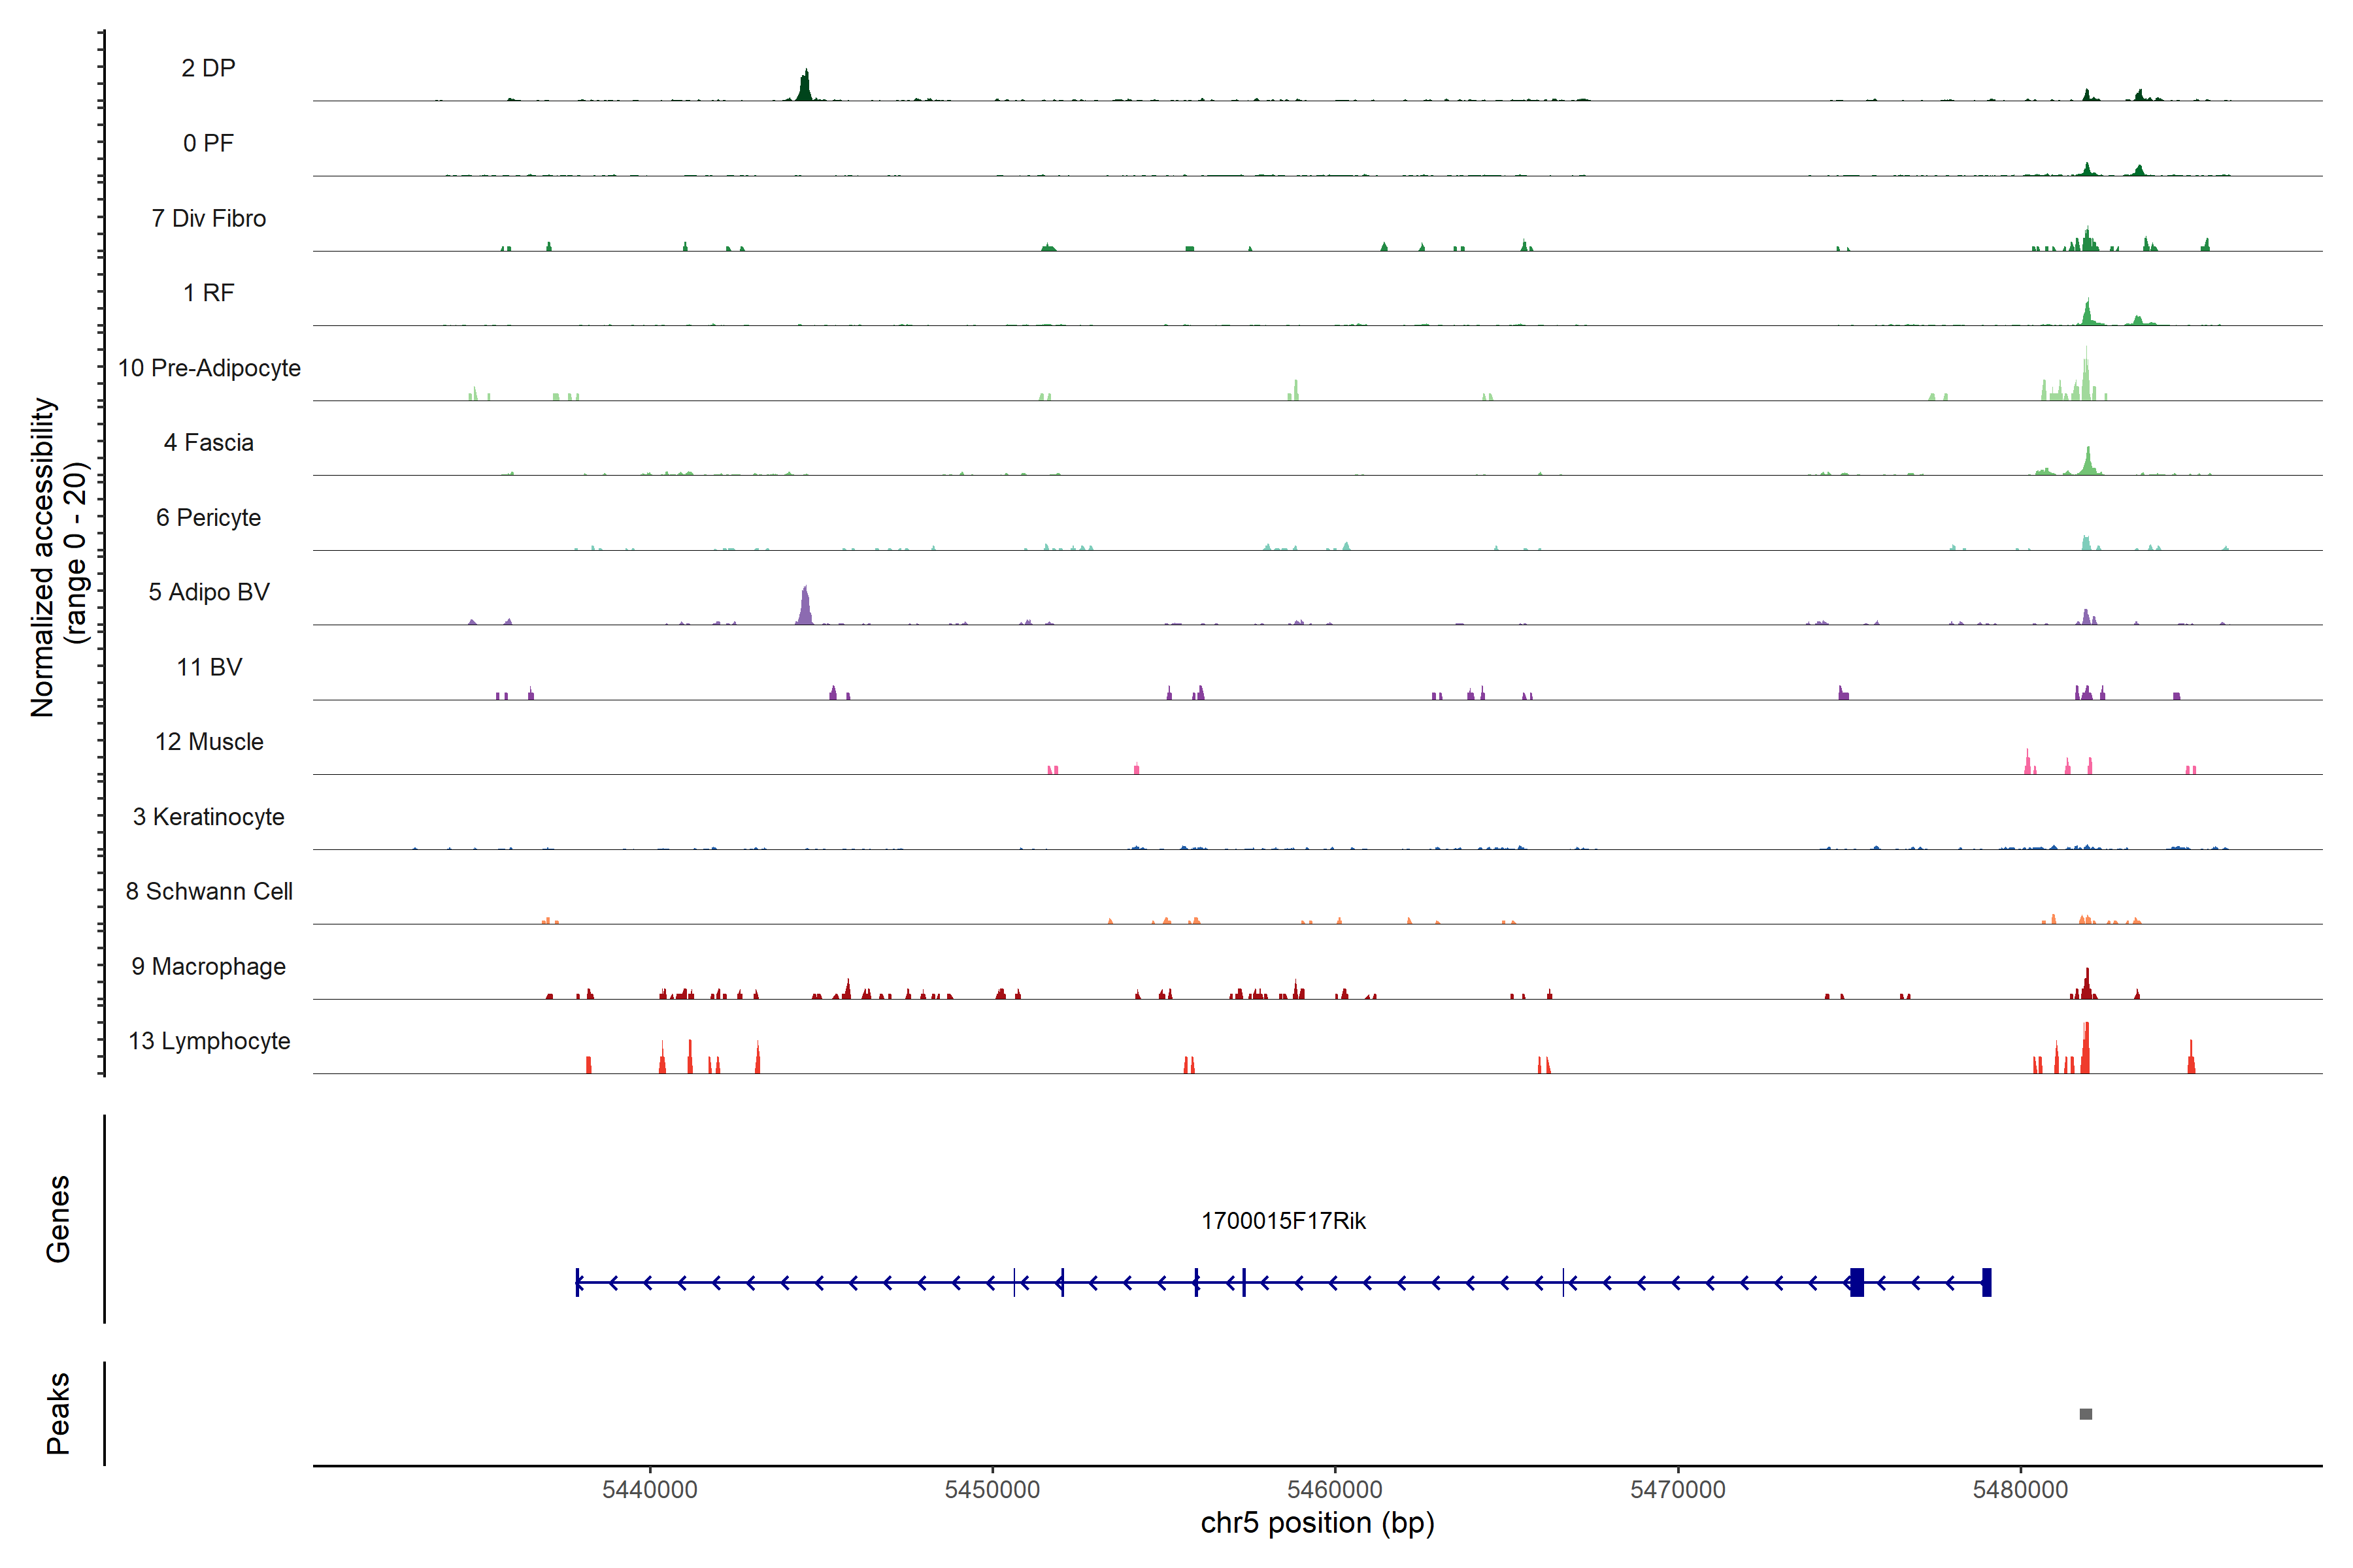The height and width of the screenshot is (1568, 2353).
Task: Click the 5440000 x-axis tick label
Action: [649, 1489]
